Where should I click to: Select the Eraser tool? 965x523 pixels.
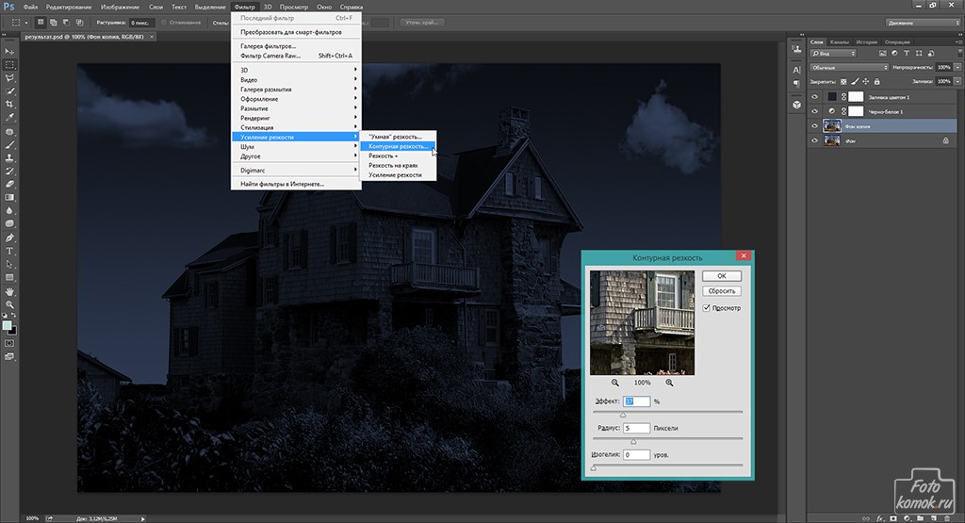tap(9, 184)
